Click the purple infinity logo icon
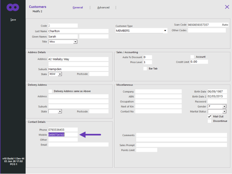Image resolution: width=232 pixels, height=174 pixels. coord(13,7)
